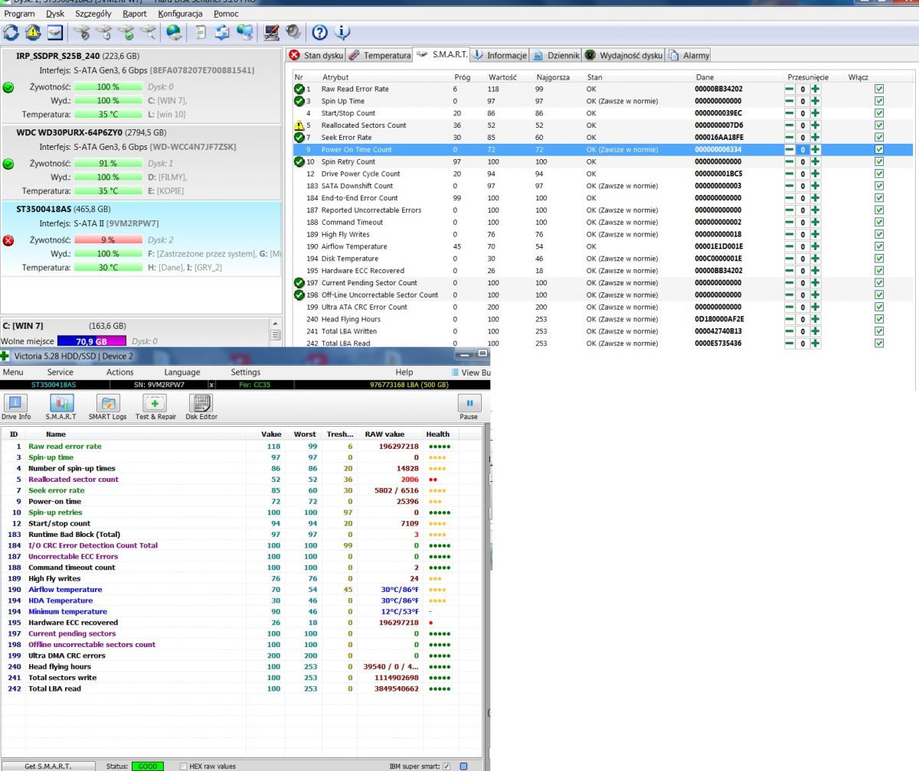Click green OK icon beside IRP_SSDPR_S25B_240
The width and height of the screenshot is (919, 771).
coord(8,87)
